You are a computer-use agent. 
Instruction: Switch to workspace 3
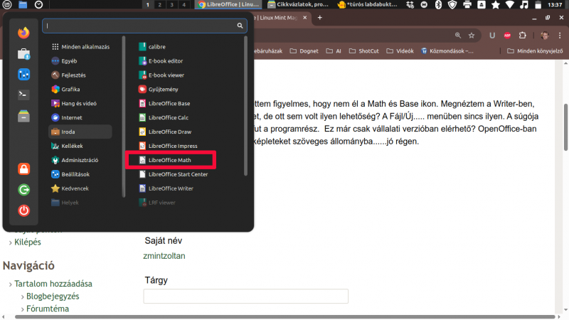coord(171,5)
